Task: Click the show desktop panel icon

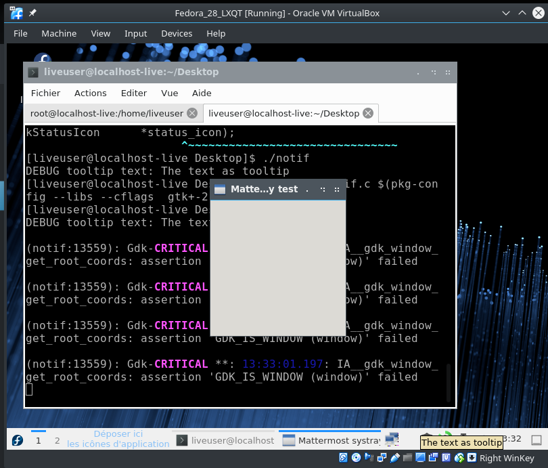Action: coord(536,440)
